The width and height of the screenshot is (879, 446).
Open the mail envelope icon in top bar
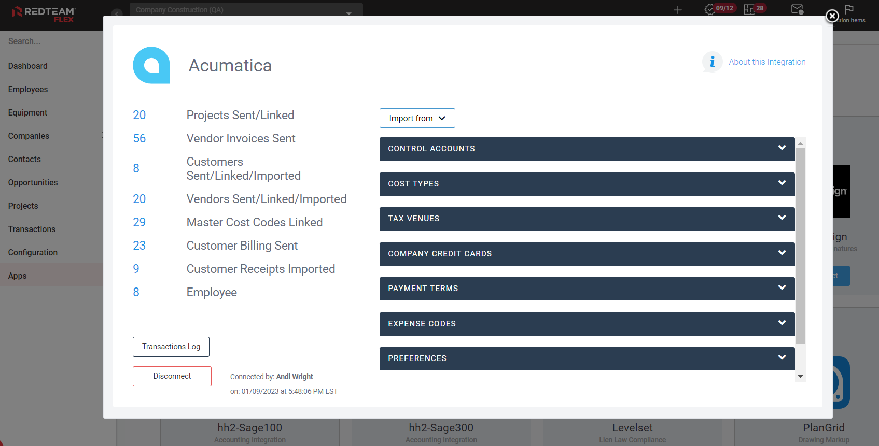797,9
